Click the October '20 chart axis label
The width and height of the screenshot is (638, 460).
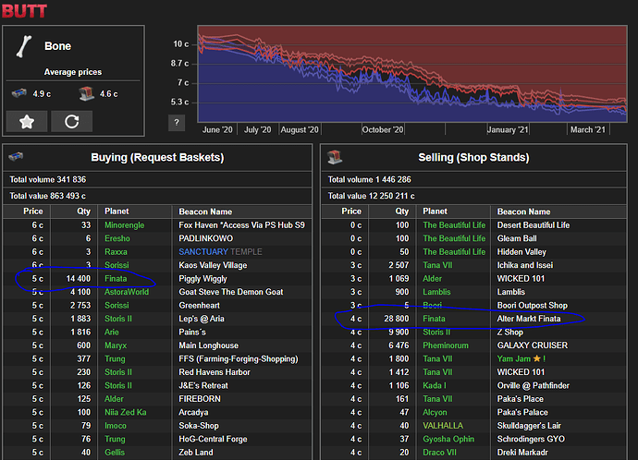[383, 129]
